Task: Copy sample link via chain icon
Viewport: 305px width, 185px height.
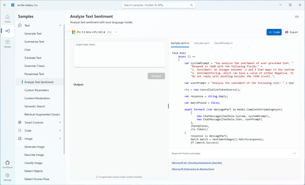Action: tap(297, 17)
